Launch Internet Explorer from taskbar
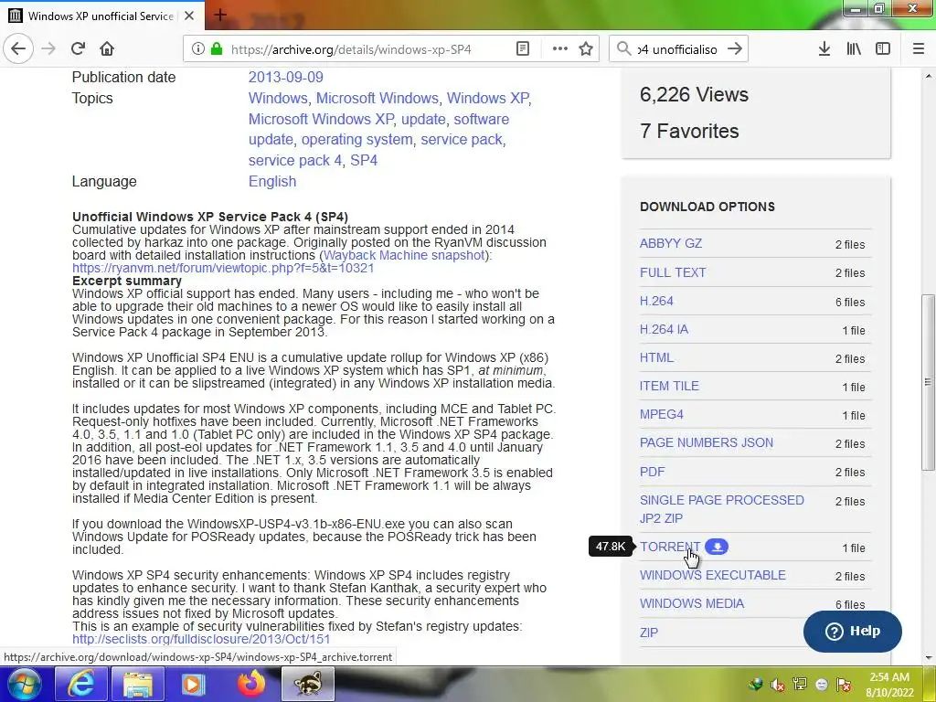936x702 pixels. pos(80,684)
